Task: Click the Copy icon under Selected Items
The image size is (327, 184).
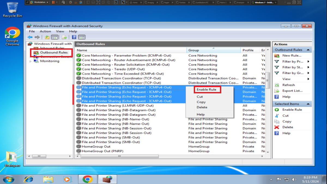Action: coord(277,121)
